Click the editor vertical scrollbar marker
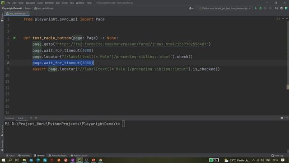The height and width of the screenshot is (163, 289). tap(288, 87)
